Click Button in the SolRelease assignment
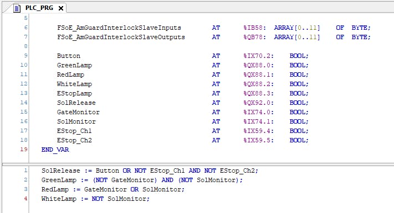The width and height of the screenshot is (394, 213). click(x=108, y=171)
